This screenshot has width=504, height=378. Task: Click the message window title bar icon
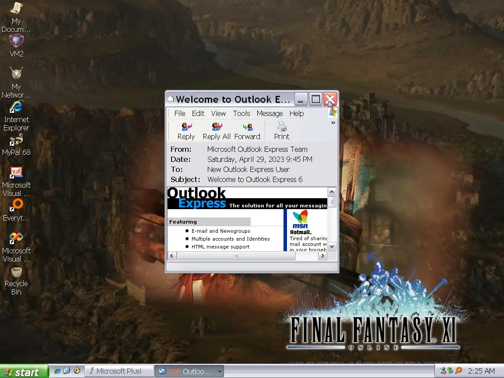pos(171,99)
